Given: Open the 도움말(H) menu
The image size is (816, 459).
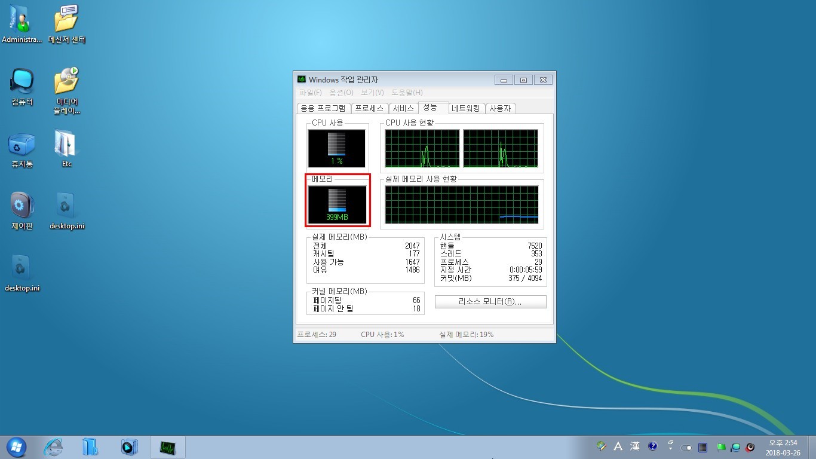Looking at the screenshot, I should coord(407,93).
